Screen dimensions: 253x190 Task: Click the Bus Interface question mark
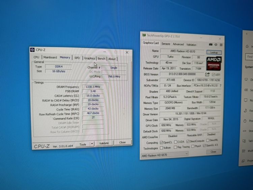click(x=220, y=86)
